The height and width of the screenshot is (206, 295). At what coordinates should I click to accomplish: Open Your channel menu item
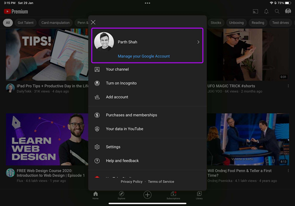pyautogui.click(x=117, y=69)
